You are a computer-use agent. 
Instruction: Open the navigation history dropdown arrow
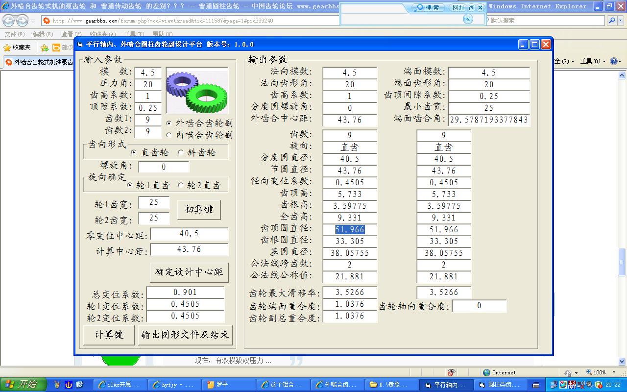33,21
